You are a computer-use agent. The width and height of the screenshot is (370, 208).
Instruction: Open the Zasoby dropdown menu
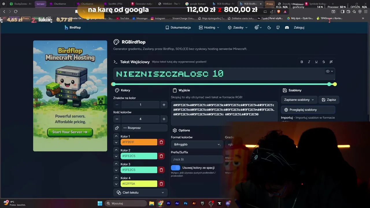(x=238, y=27)
